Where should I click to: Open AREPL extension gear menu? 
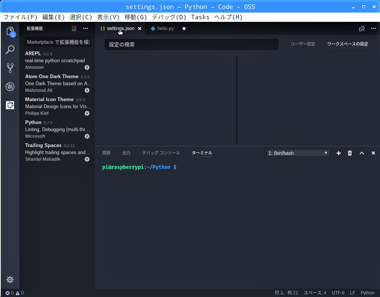coord(87,67)
